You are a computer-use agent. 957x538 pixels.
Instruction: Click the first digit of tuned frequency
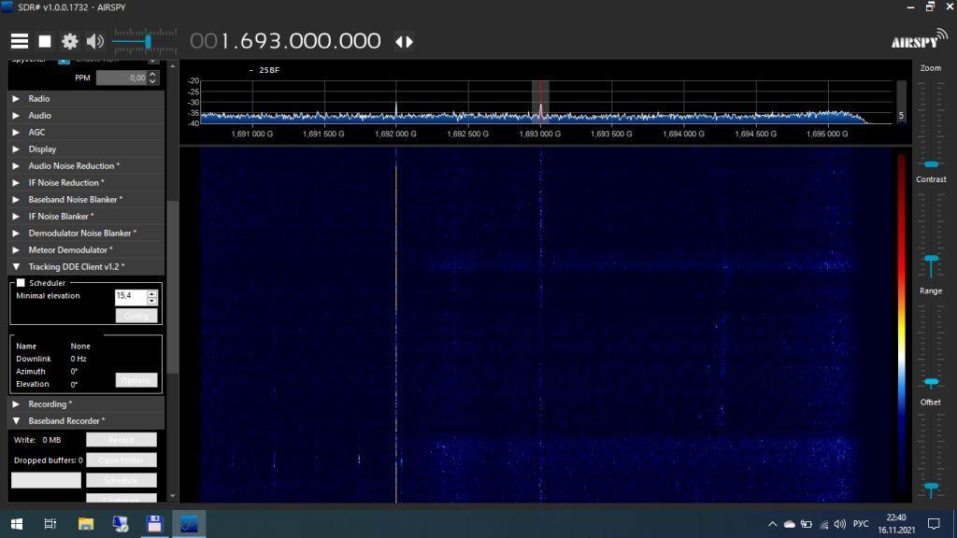[195, 41]
